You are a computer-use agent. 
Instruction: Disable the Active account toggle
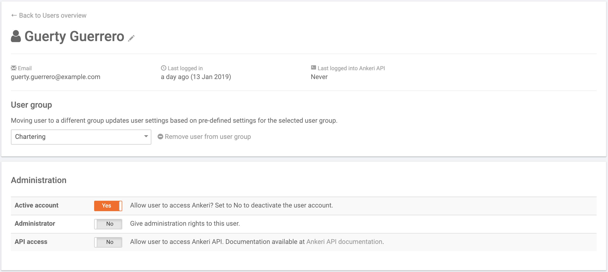pos(108,206)
